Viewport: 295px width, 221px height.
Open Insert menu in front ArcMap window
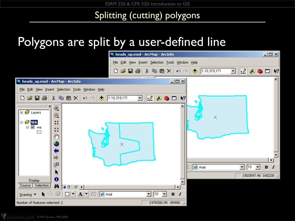click(x=50, y=89)
